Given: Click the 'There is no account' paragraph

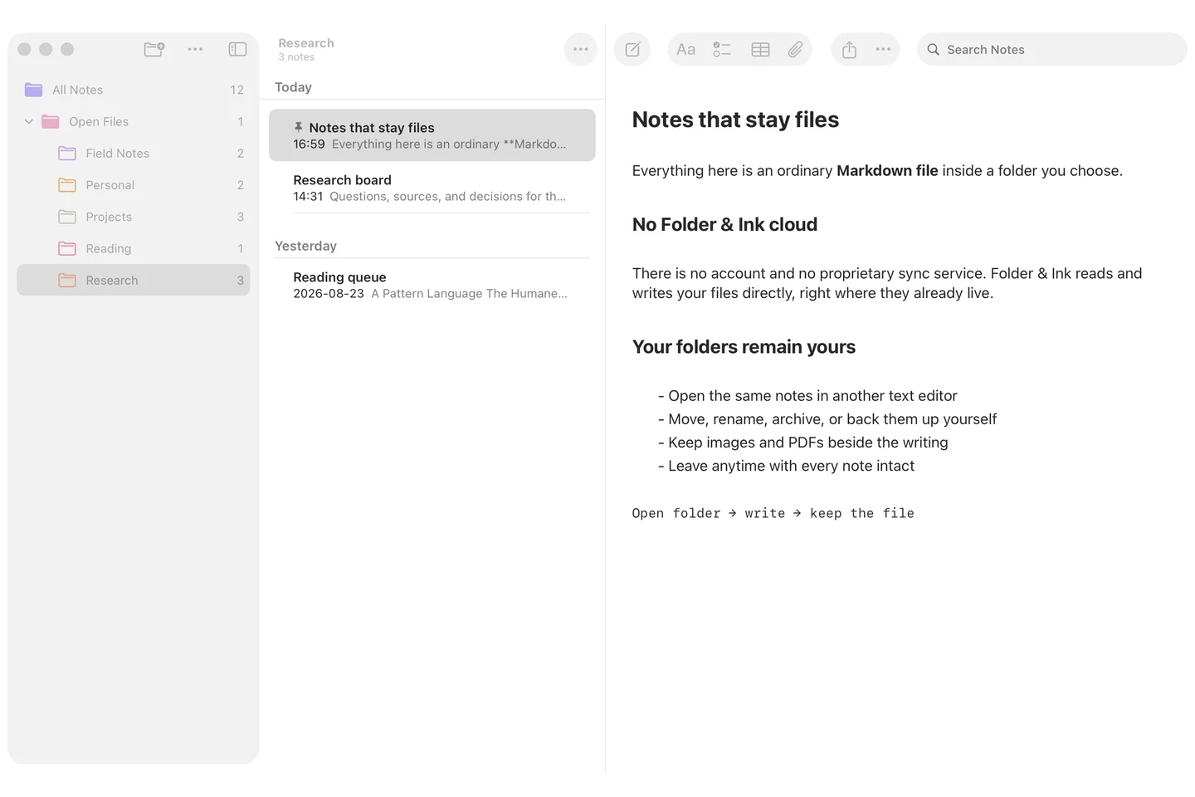Looking at the screenshot, I should click(x=887, y=283).
